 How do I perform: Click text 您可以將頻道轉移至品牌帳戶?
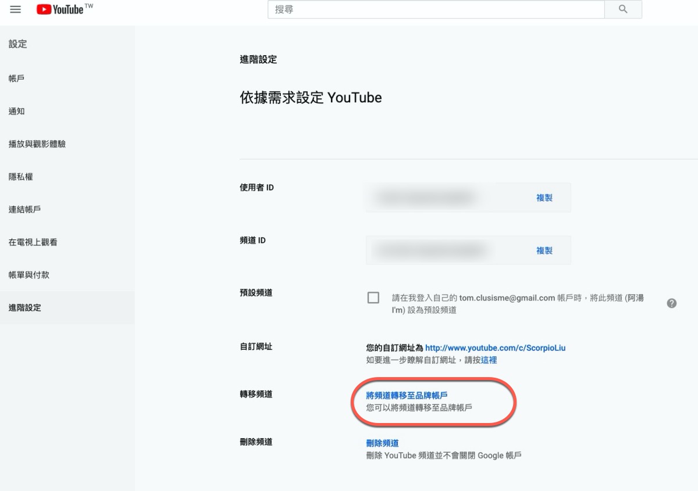coord(419,408)
